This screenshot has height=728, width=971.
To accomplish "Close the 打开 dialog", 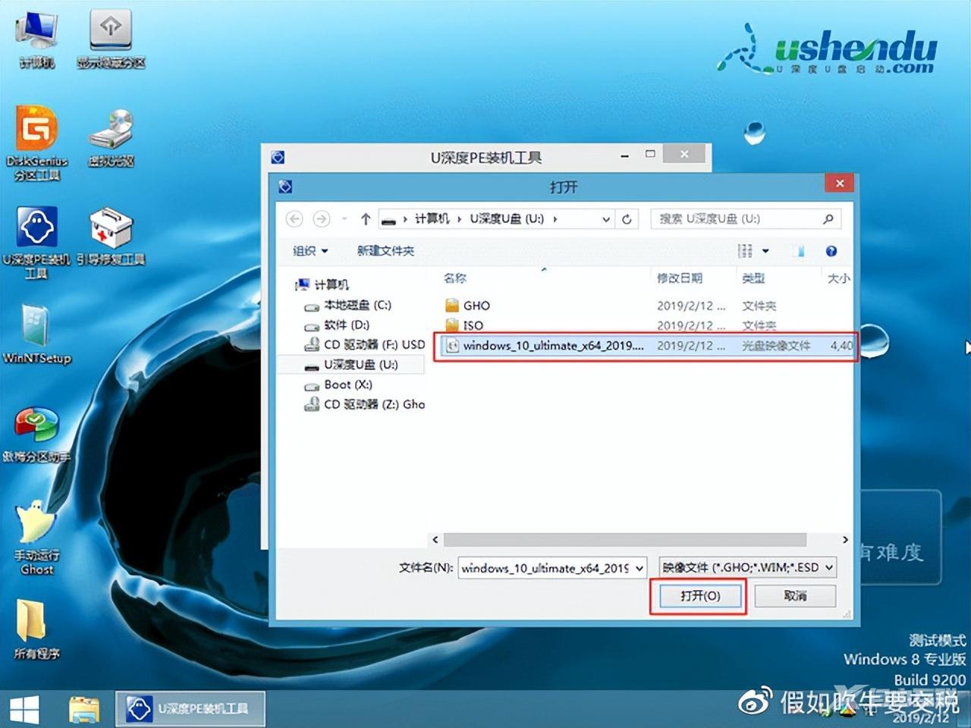I will pos(839,184).
